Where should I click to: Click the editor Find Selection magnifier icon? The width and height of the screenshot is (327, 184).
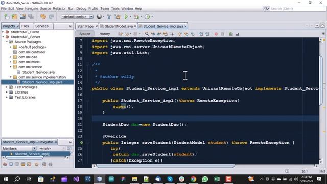coord(147,34)
